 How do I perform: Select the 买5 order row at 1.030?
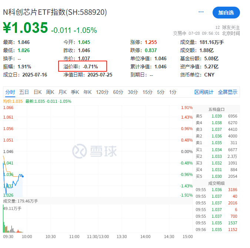[216, 176]
